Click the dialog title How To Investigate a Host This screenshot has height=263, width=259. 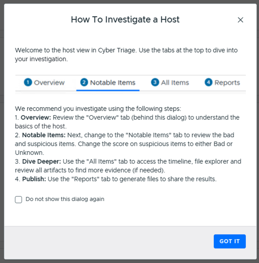(125, 19)
